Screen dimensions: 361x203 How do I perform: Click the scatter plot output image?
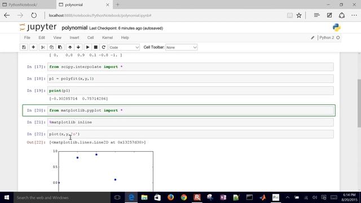[103, 170]
